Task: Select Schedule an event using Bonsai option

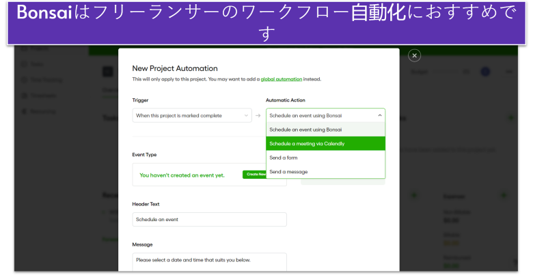Action: 325,130
